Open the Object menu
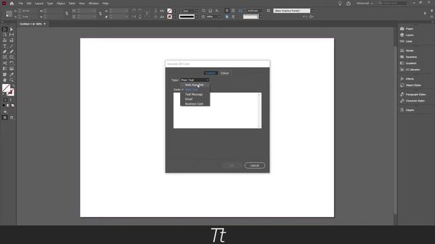Viewport: 435px width, 244px height. [x=60, y=3]
